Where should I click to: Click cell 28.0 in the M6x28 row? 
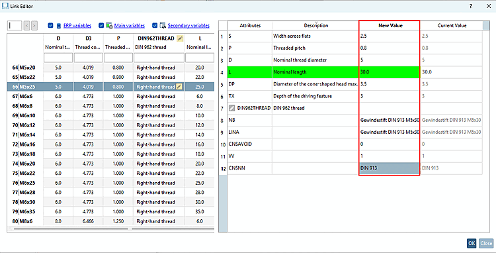[200, 193]
